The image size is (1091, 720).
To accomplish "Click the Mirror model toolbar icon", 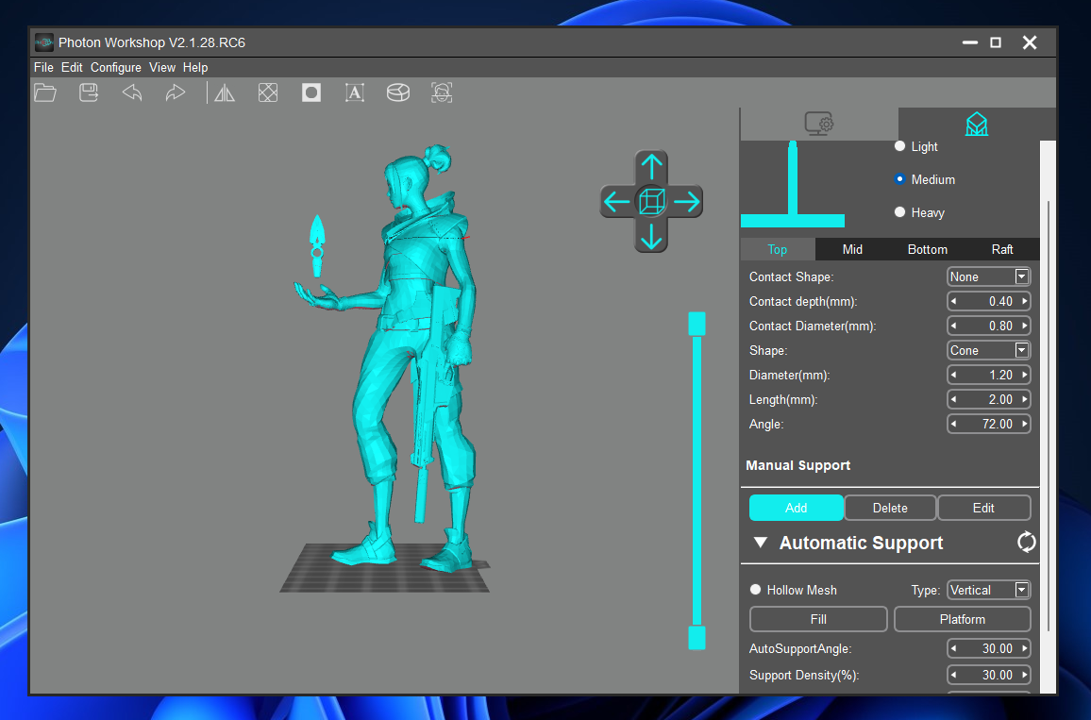I will point(224,92).
